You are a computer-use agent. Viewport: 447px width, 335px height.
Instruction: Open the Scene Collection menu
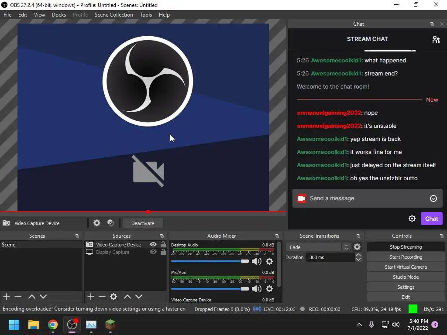pos(114,15)
